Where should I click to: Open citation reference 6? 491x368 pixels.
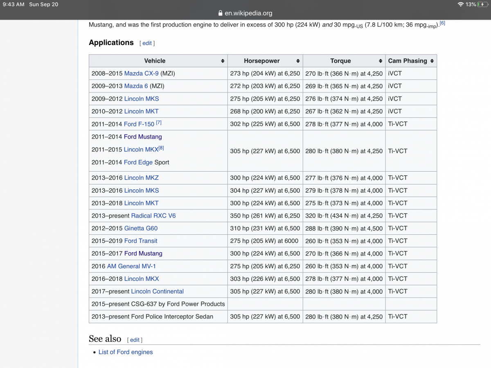click(442, 23)
